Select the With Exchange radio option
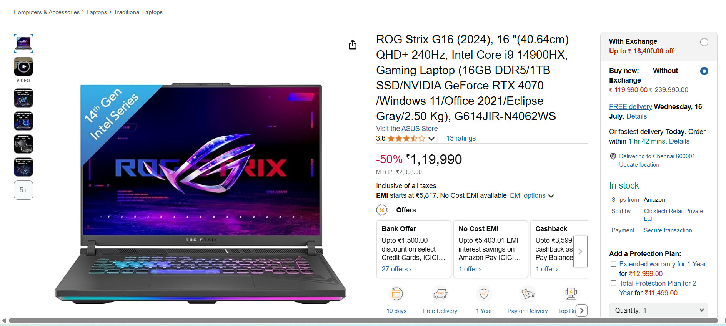Screen dimensions: 726x326 coord(704,42)
